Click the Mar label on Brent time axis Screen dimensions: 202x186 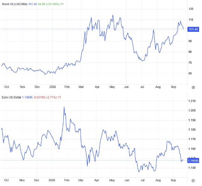click(81, 87)
